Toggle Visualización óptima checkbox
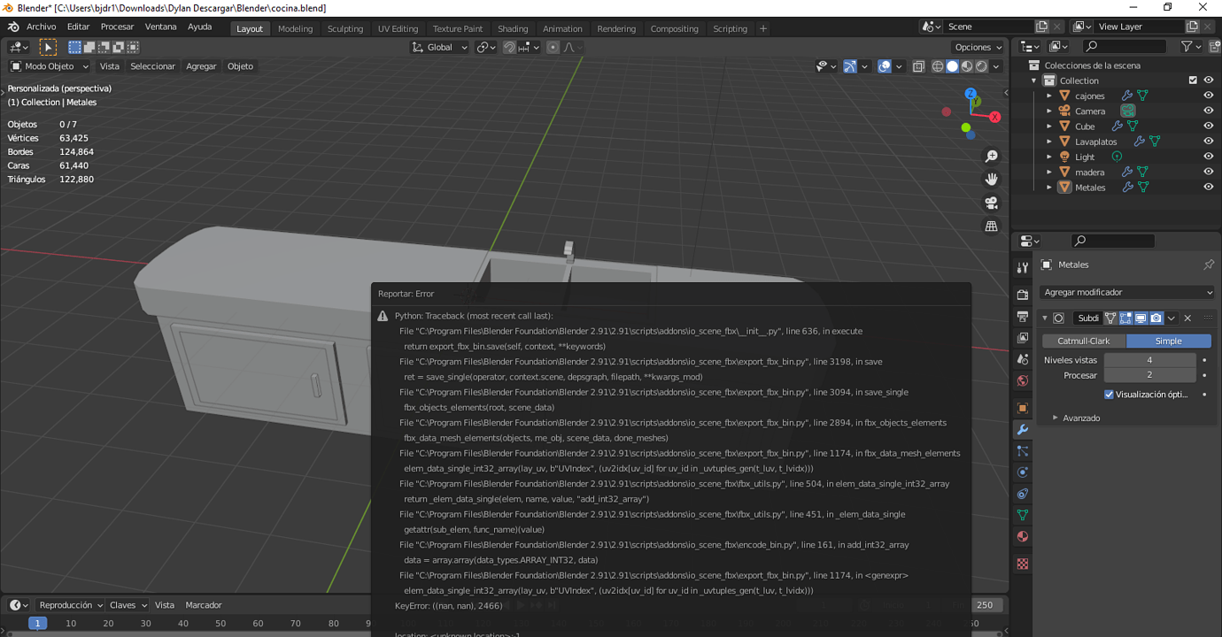This screenshot has height=637, width=1222. [1109, 395]
